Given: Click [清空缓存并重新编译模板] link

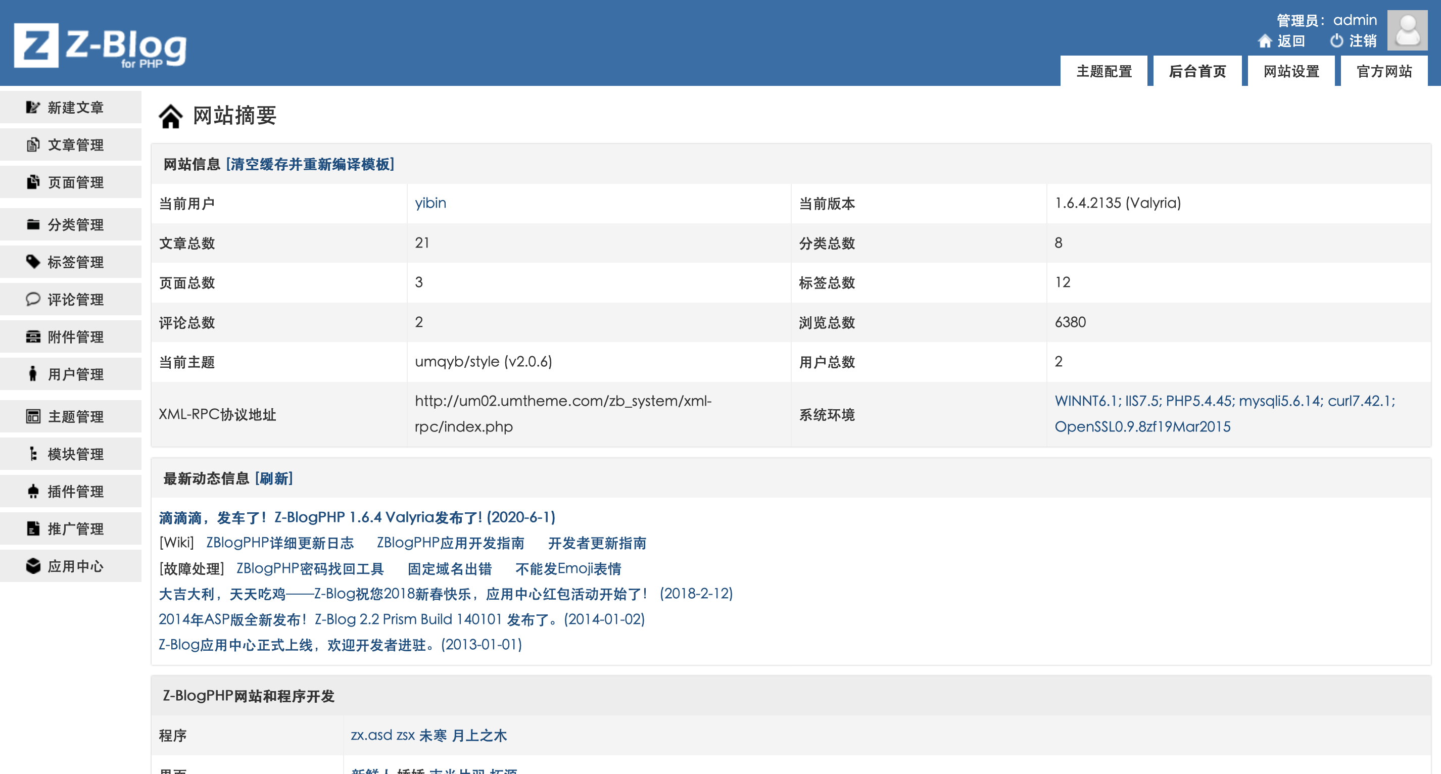Looking at the screenshot, I should [310, 164].
